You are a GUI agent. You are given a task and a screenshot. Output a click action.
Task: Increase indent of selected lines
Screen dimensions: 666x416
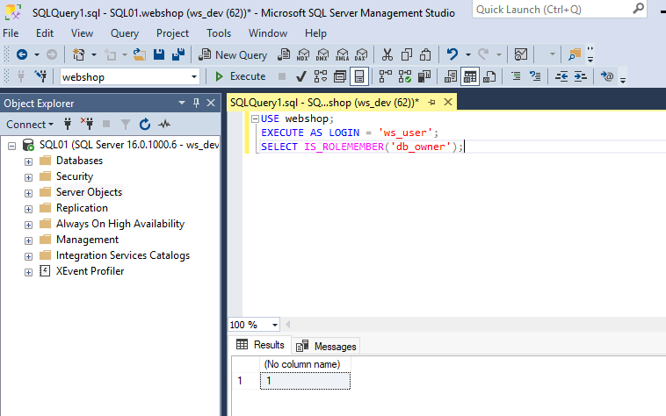581,76
